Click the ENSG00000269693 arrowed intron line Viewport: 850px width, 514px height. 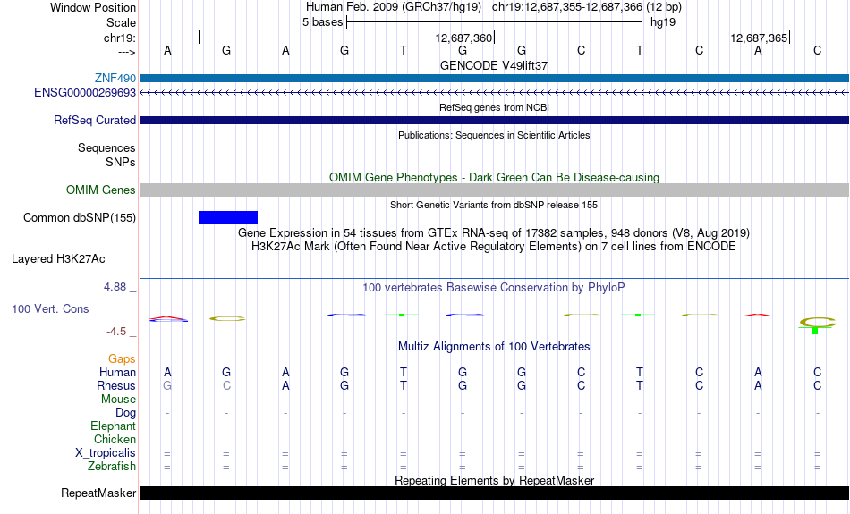tap(494, 93)
